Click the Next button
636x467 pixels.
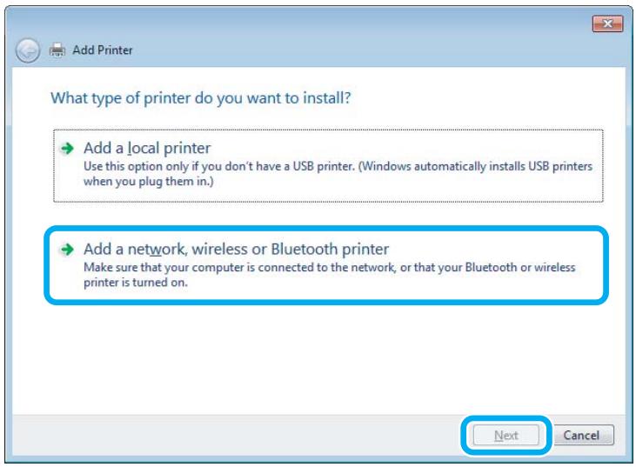tap(505, 435)
